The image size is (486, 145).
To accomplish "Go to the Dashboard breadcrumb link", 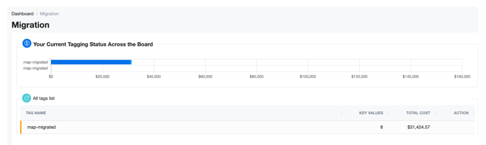I will coord(22,14).
